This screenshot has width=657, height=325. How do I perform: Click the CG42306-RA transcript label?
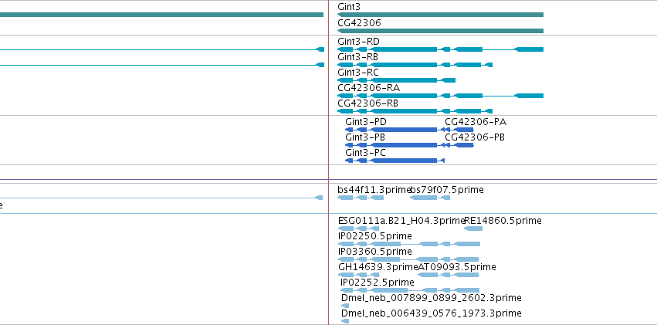click(369, 88)
